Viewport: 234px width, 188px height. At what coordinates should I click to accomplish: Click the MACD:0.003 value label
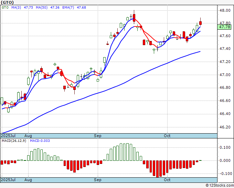coord(40,141)
